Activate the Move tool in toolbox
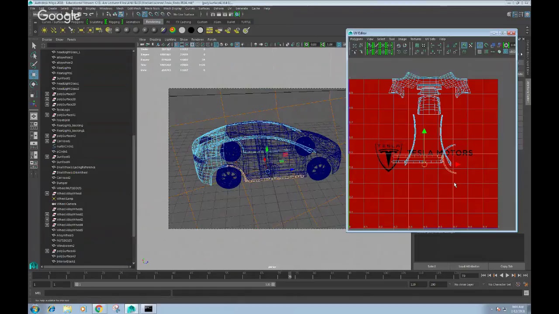This screenshot has width=559, height=314. click(34, 74)
